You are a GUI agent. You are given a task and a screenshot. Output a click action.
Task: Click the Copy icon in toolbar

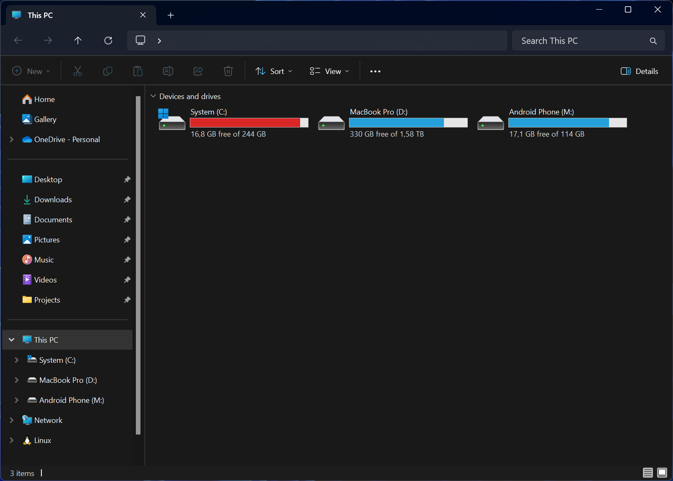pos(108,71)
